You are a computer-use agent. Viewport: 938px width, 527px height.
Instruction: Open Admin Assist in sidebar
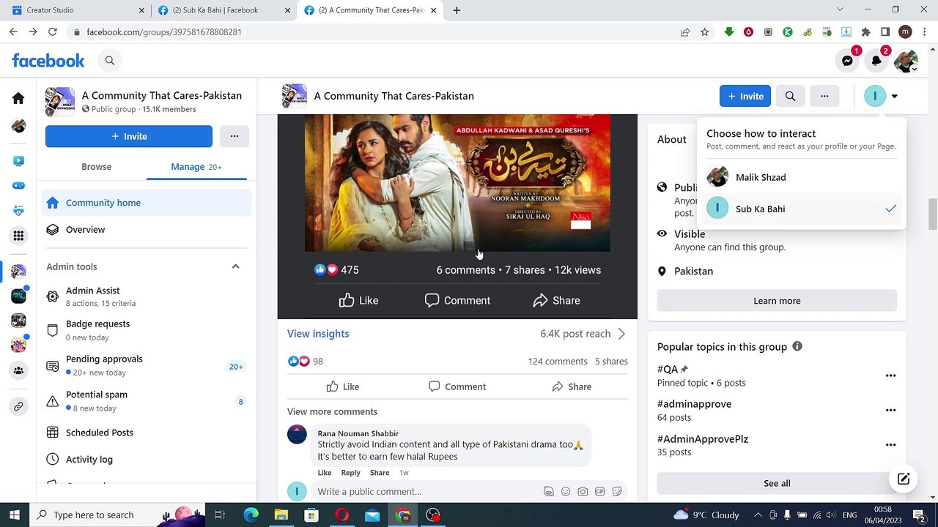tap(147, 296)
